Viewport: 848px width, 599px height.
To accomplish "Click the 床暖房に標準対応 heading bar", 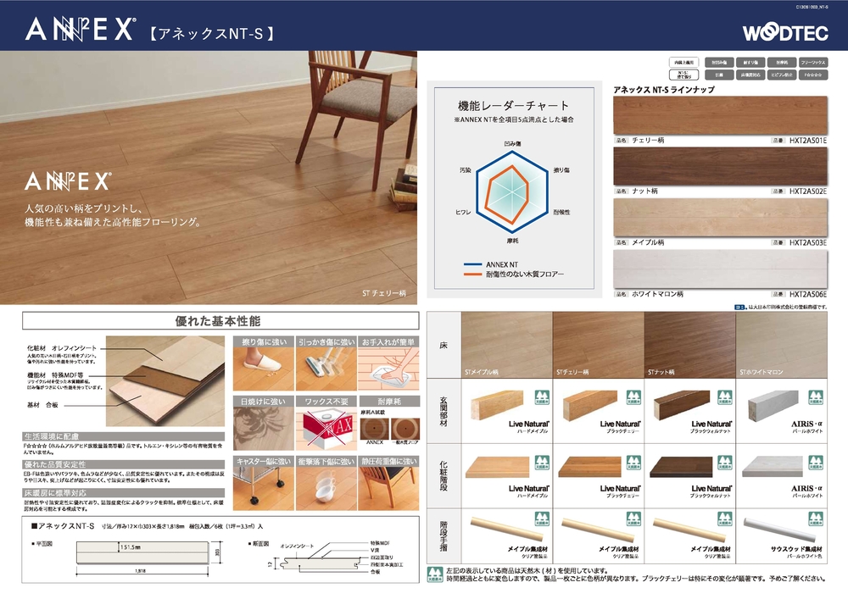I will click(123, 492).
